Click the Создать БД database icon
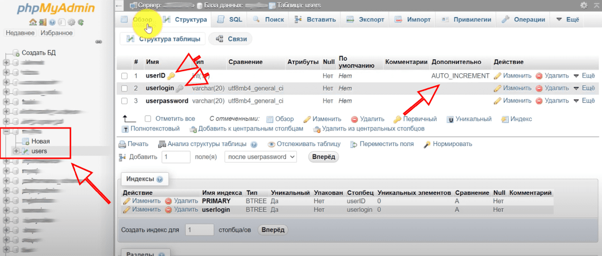Screen dimensions: 602x256 tap(16, 53)
